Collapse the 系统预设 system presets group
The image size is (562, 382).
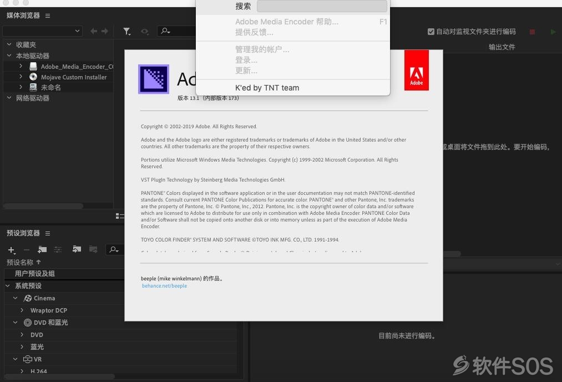point(8,286)
